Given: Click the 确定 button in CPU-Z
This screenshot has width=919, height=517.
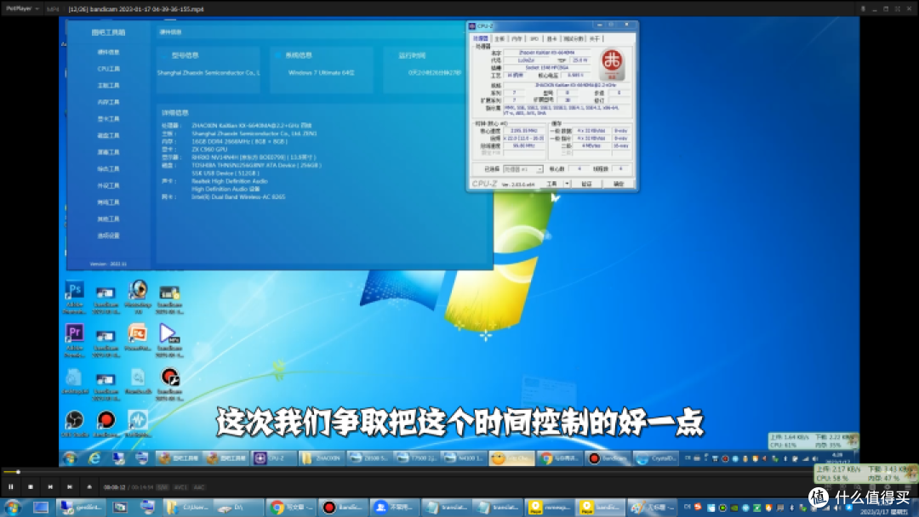Looking at the screenshot, I should tap(619, 184).
